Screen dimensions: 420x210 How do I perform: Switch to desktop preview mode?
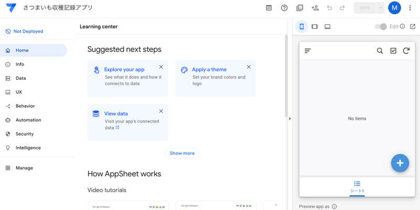(x=328, y=26)
